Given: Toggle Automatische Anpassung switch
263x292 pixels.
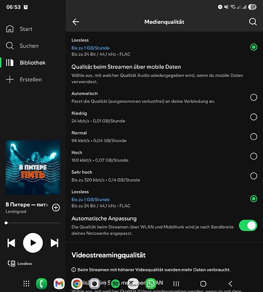Looking at the screenshot, I should click(248, 225).
